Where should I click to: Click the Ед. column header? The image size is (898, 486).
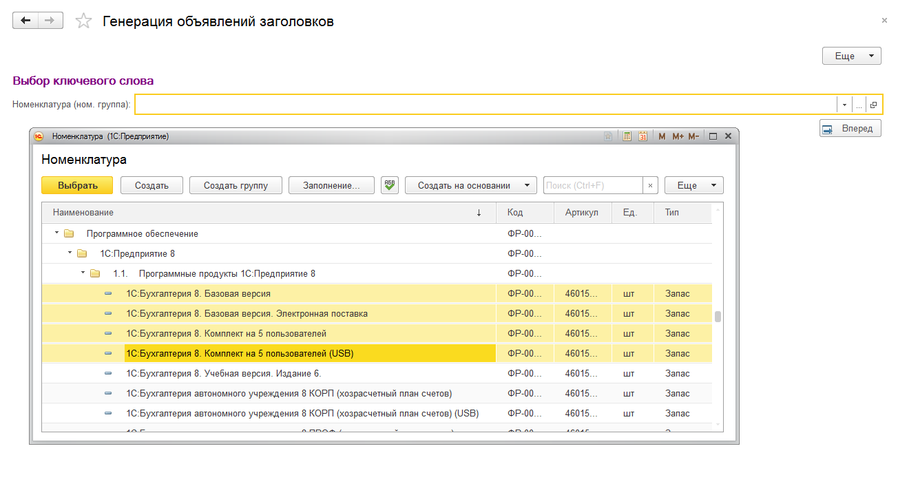(x=633, y=213)
